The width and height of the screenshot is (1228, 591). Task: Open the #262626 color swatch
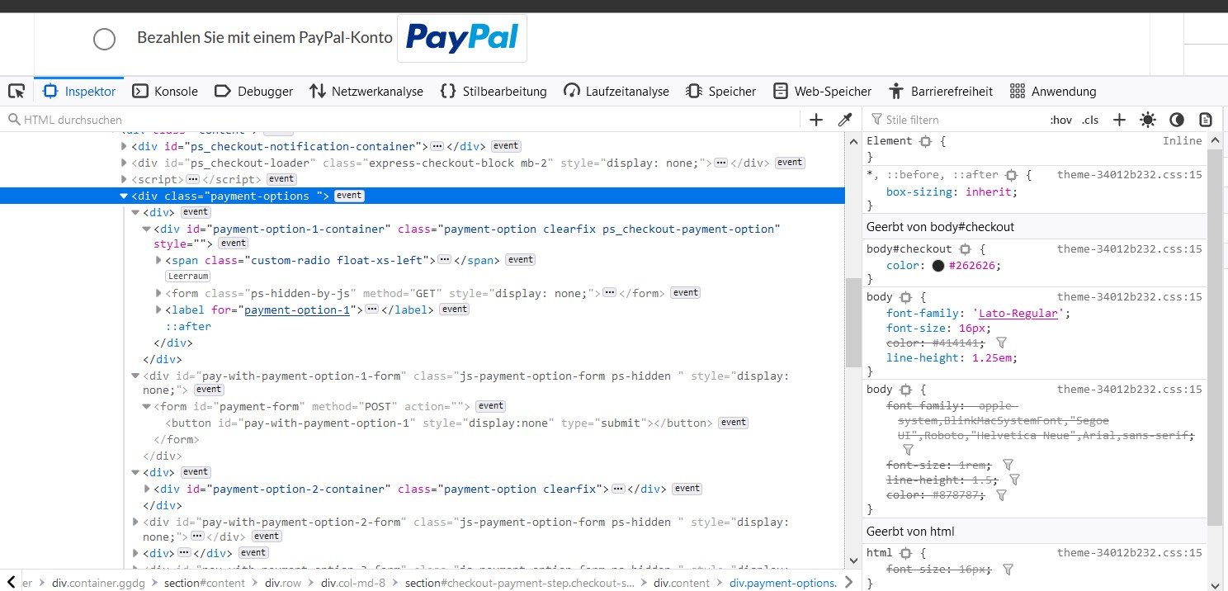point(938,266)
